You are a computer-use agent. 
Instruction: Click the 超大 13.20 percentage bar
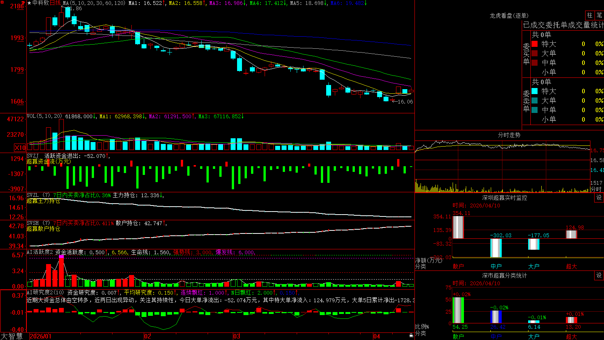point(572,320)
